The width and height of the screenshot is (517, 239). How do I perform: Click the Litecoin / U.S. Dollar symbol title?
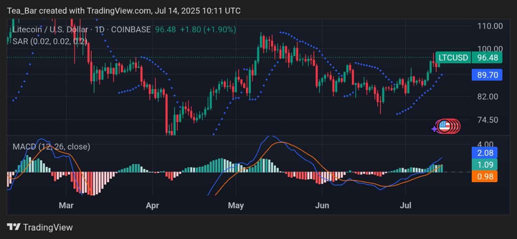coord(50,29)
